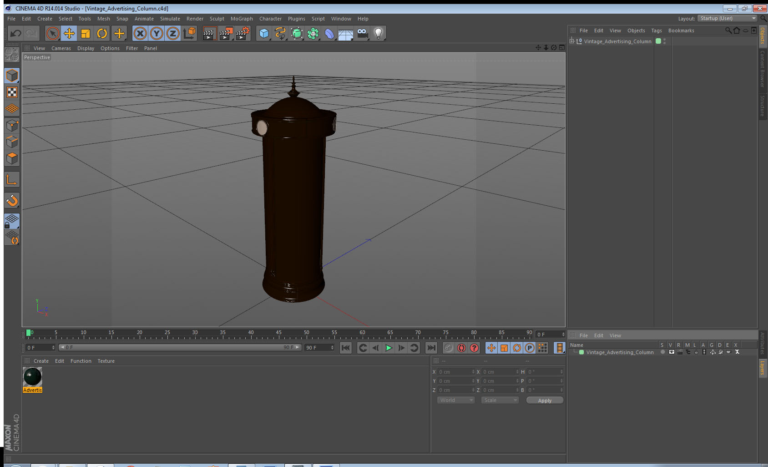Toggle X axis lock

click(140, 33)
